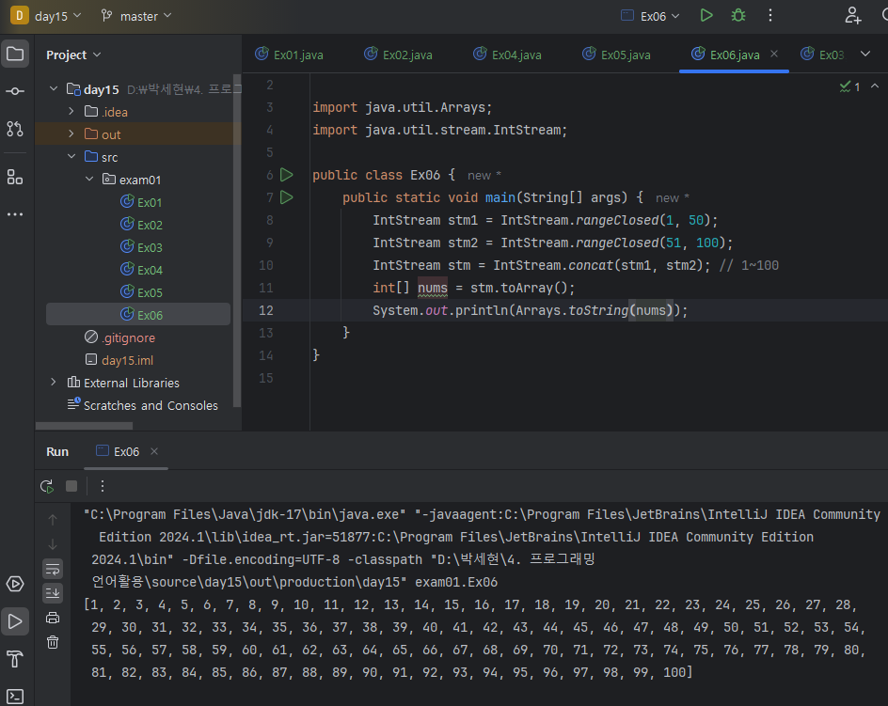Open the Pull Requests sidebar icon
The width and height of the screenshot is (888, 706).
(x=15, y=129)
